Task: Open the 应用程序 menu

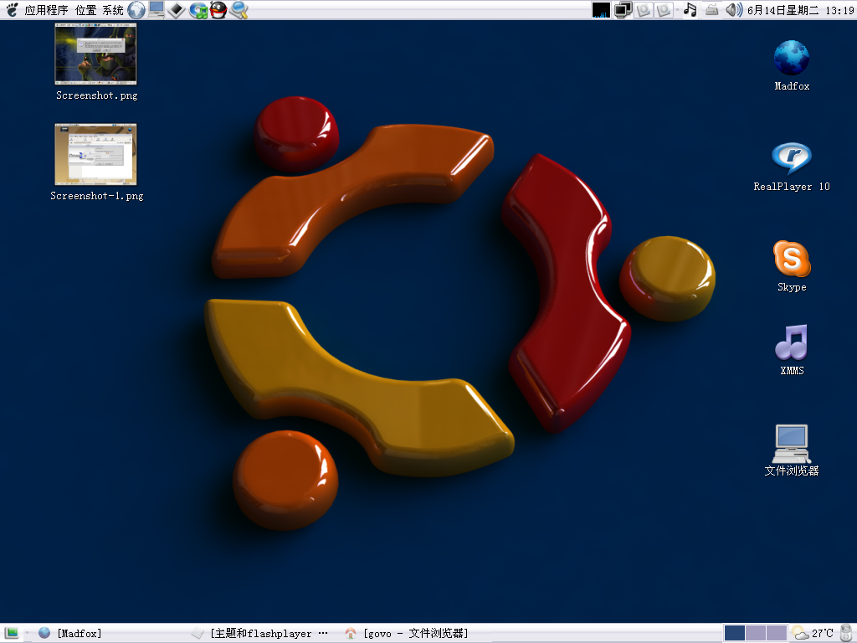Action: (47, 10)
